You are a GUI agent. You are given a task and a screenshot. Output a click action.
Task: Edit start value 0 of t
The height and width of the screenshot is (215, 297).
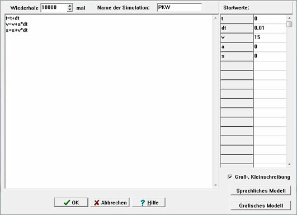tap(270, 19)
